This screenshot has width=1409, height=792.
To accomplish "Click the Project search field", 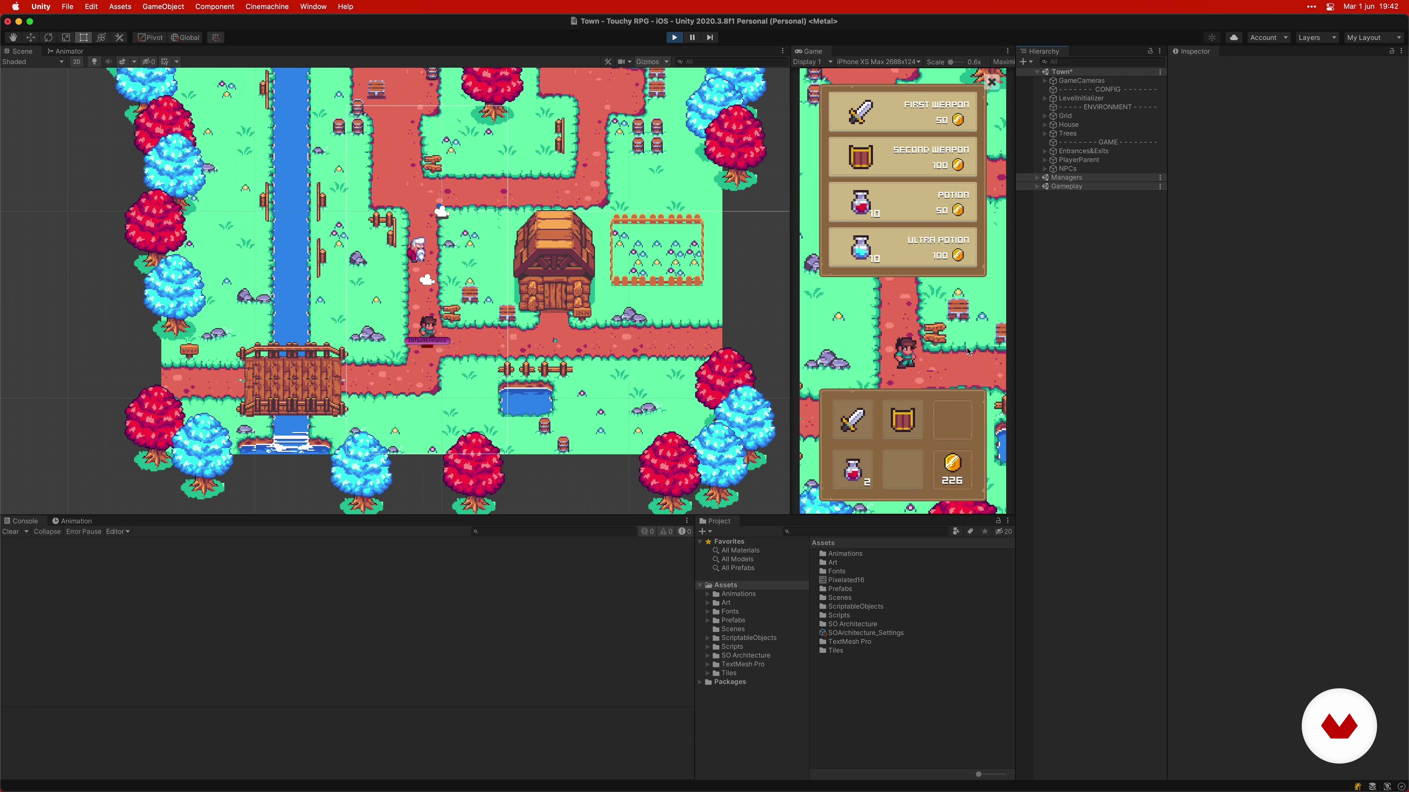I will 866,531.
